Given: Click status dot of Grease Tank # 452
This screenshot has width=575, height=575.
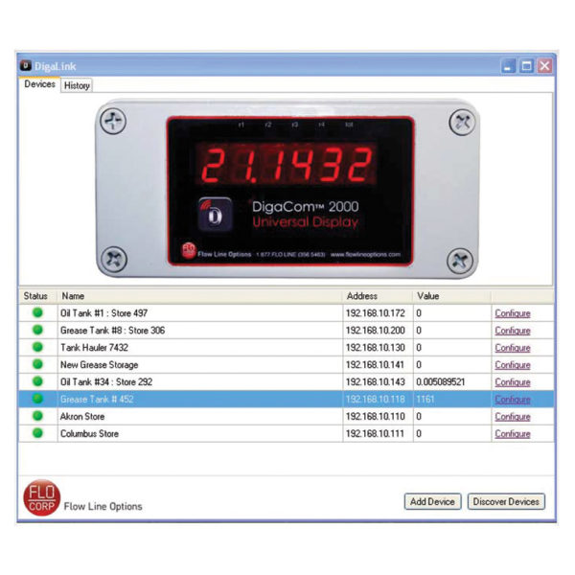Looking at the screenshot, I should 37,399.
